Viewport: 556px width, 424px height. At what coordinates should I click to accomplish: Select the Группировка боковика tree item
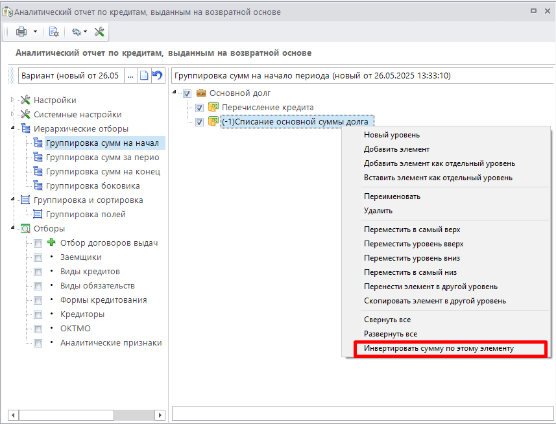(92, 186)
